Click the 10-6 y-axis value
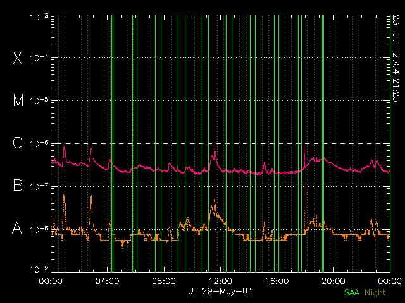 click(39, 143)
